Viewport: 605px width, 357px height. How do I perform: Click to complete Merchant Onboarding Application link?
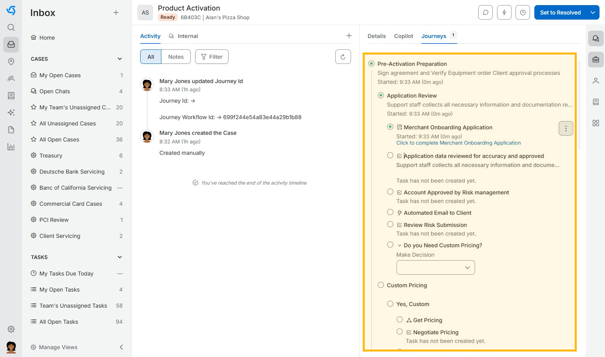(458, 143)
